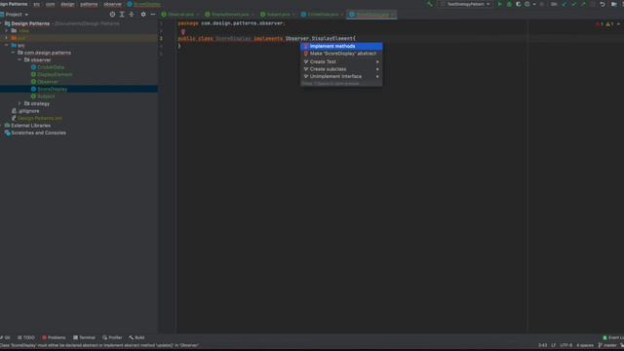Image resolution: width=624 pixels, height=351 pixels.
Task: Collapse the src folder
Action: [7, 46]
